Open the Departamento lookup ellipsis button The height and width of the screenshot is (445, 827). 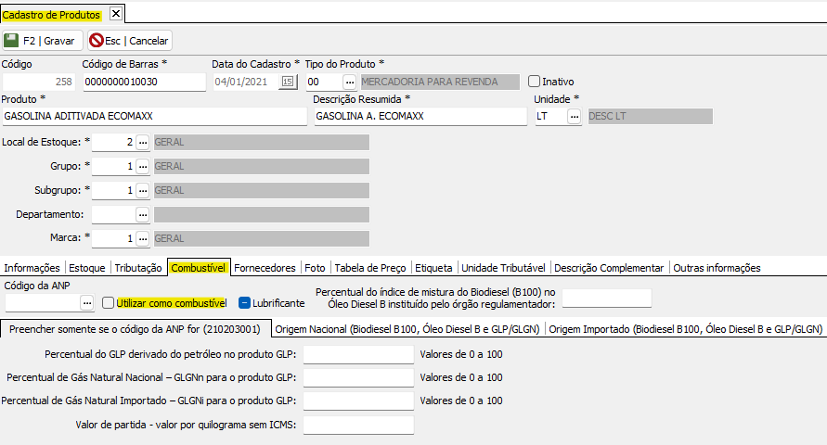(142, 215)
